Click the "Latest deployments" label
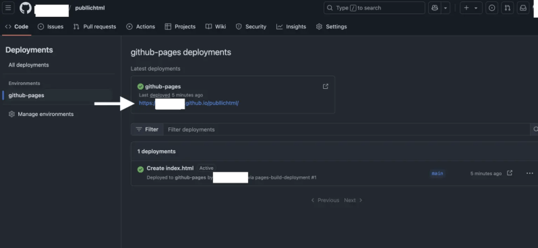 [156, 69]
